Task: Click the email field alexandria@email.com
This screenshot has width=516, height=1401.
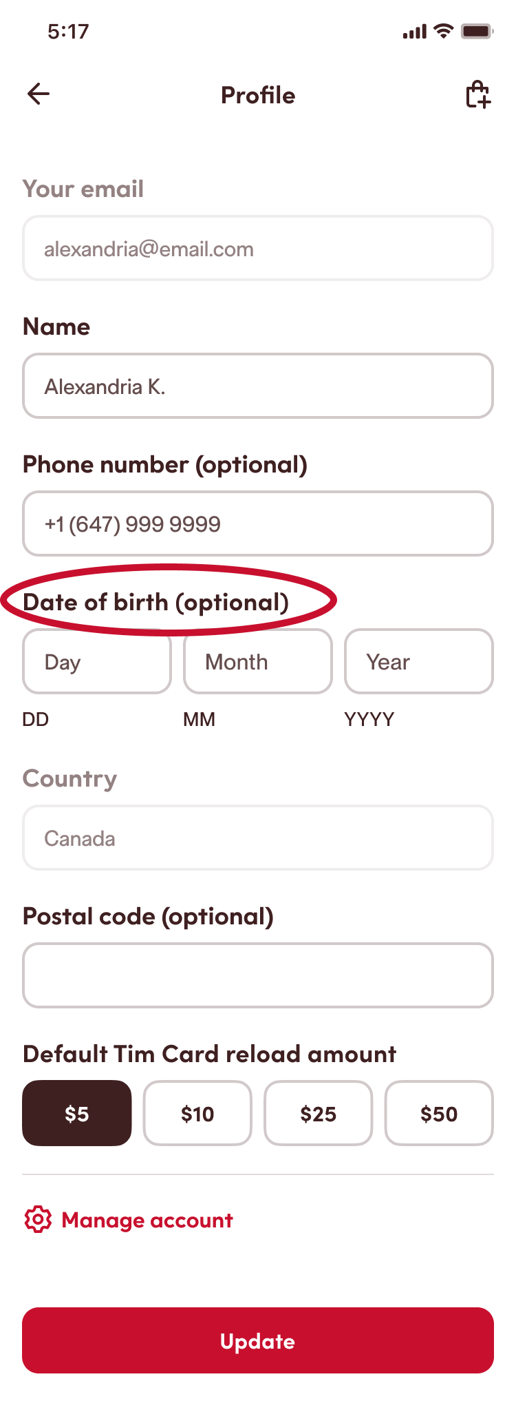Action: pos(258,248)
